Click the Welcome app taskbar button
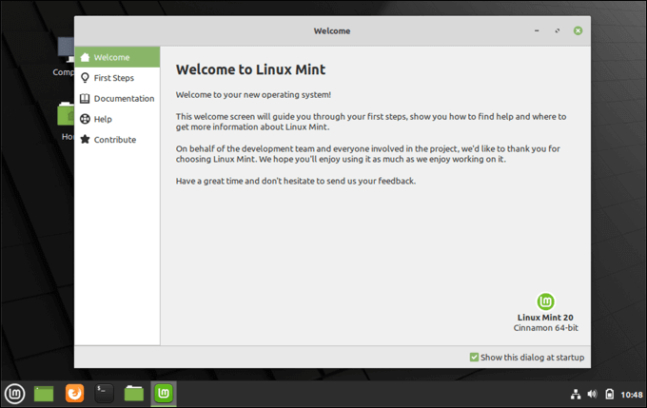The width and height of the screenshot is (647, 408). click(x=164, y=393)
